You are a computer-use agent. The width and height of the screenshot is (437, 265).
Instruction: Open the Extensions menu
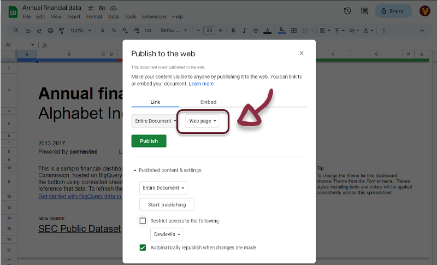tap(154, 17)
